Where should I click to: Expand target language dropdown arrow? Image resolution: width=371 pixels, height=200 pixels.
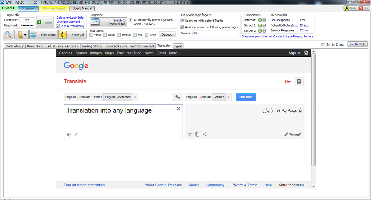click(x=229, y=97)
